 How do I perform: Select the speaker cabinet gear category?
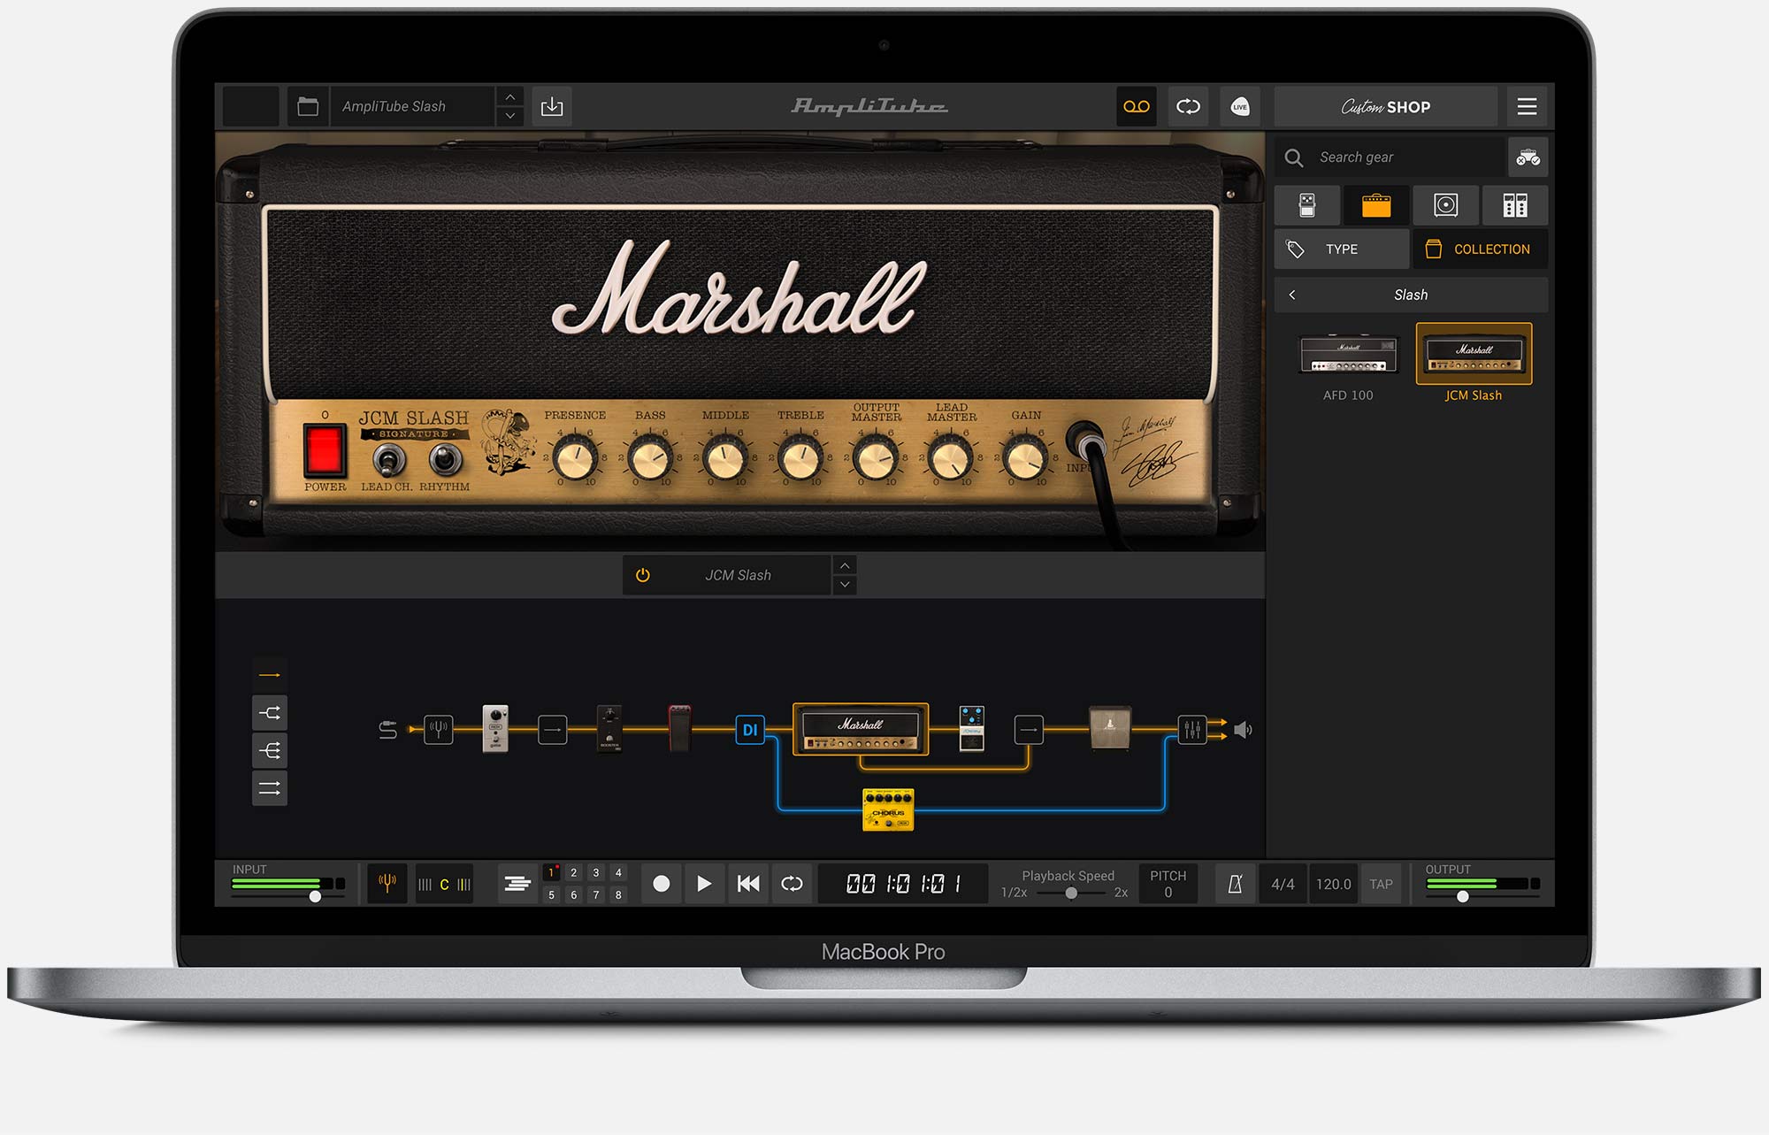[1445, 205]
